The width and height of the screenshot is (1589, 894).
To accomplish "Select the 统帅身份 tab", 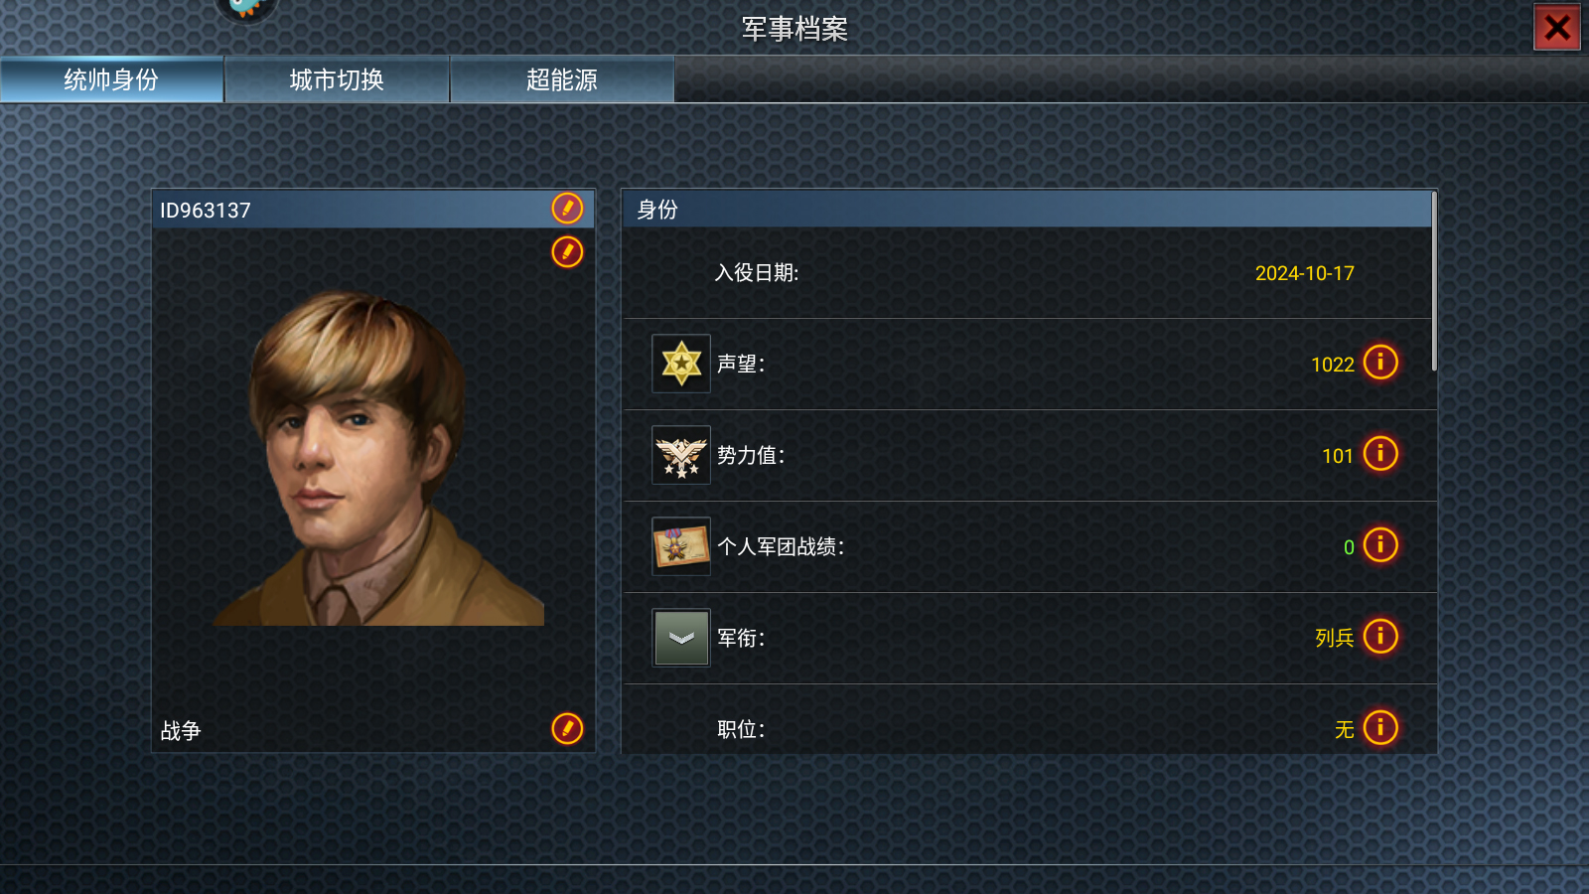I will (111, 79).
